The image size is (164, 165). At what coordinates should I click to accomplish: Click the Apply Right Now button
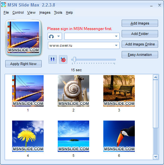[x=23, y=64]
